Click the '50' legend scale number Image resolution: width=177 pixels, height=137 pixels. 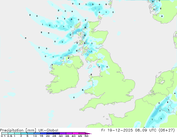86,136
